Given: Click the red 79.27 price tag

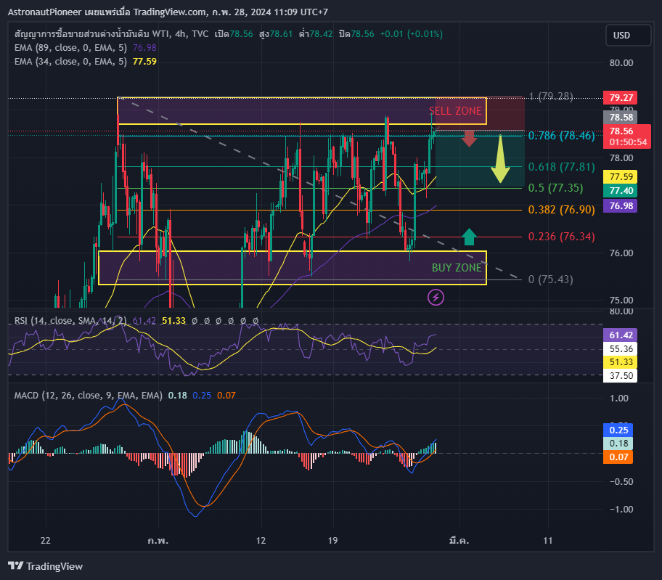Looking at the screenshot, I should coord(621,97).
